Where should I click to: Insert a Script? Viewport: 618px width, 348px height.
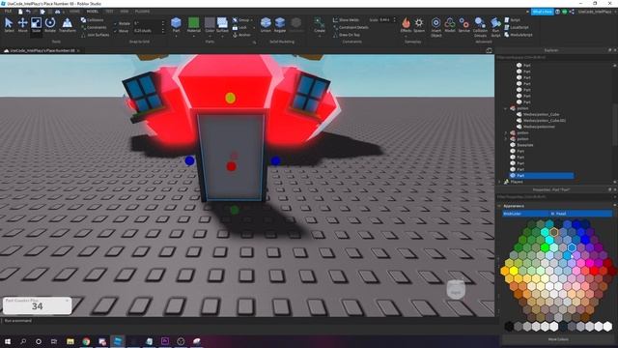[513, 19]
